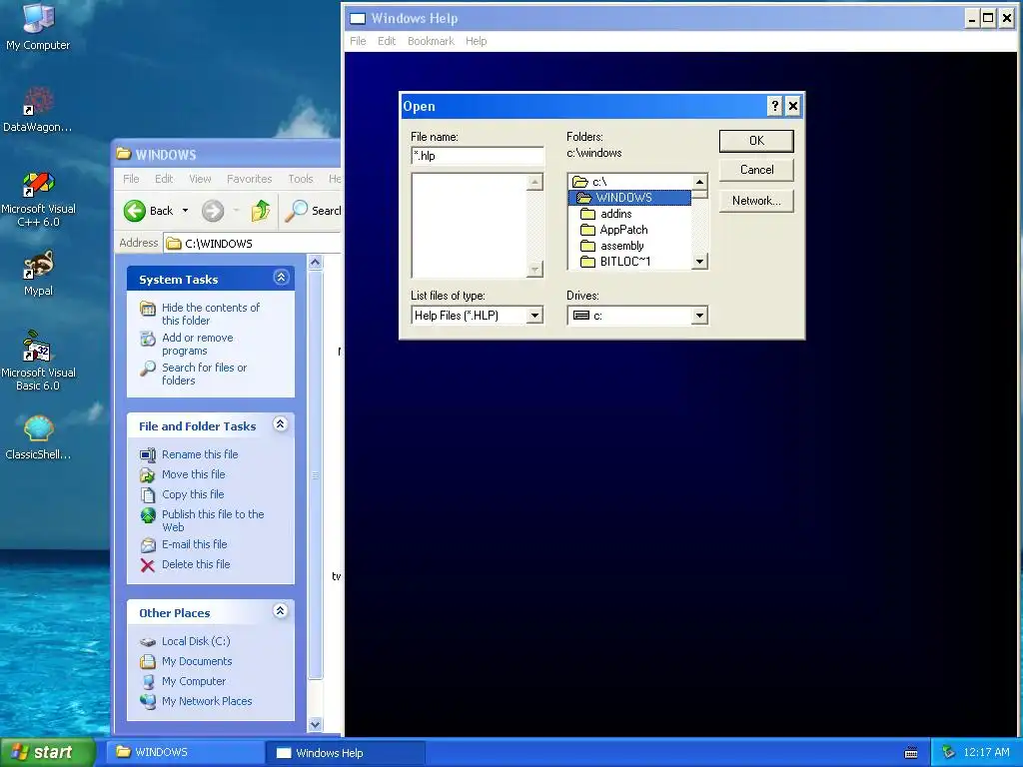Click the Network... button
This screenshot has width=1023, height=767.
coord(756,201)
